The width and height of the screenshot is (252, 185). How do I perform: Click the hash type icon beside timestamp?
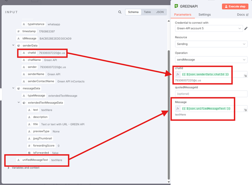point(19,31)
